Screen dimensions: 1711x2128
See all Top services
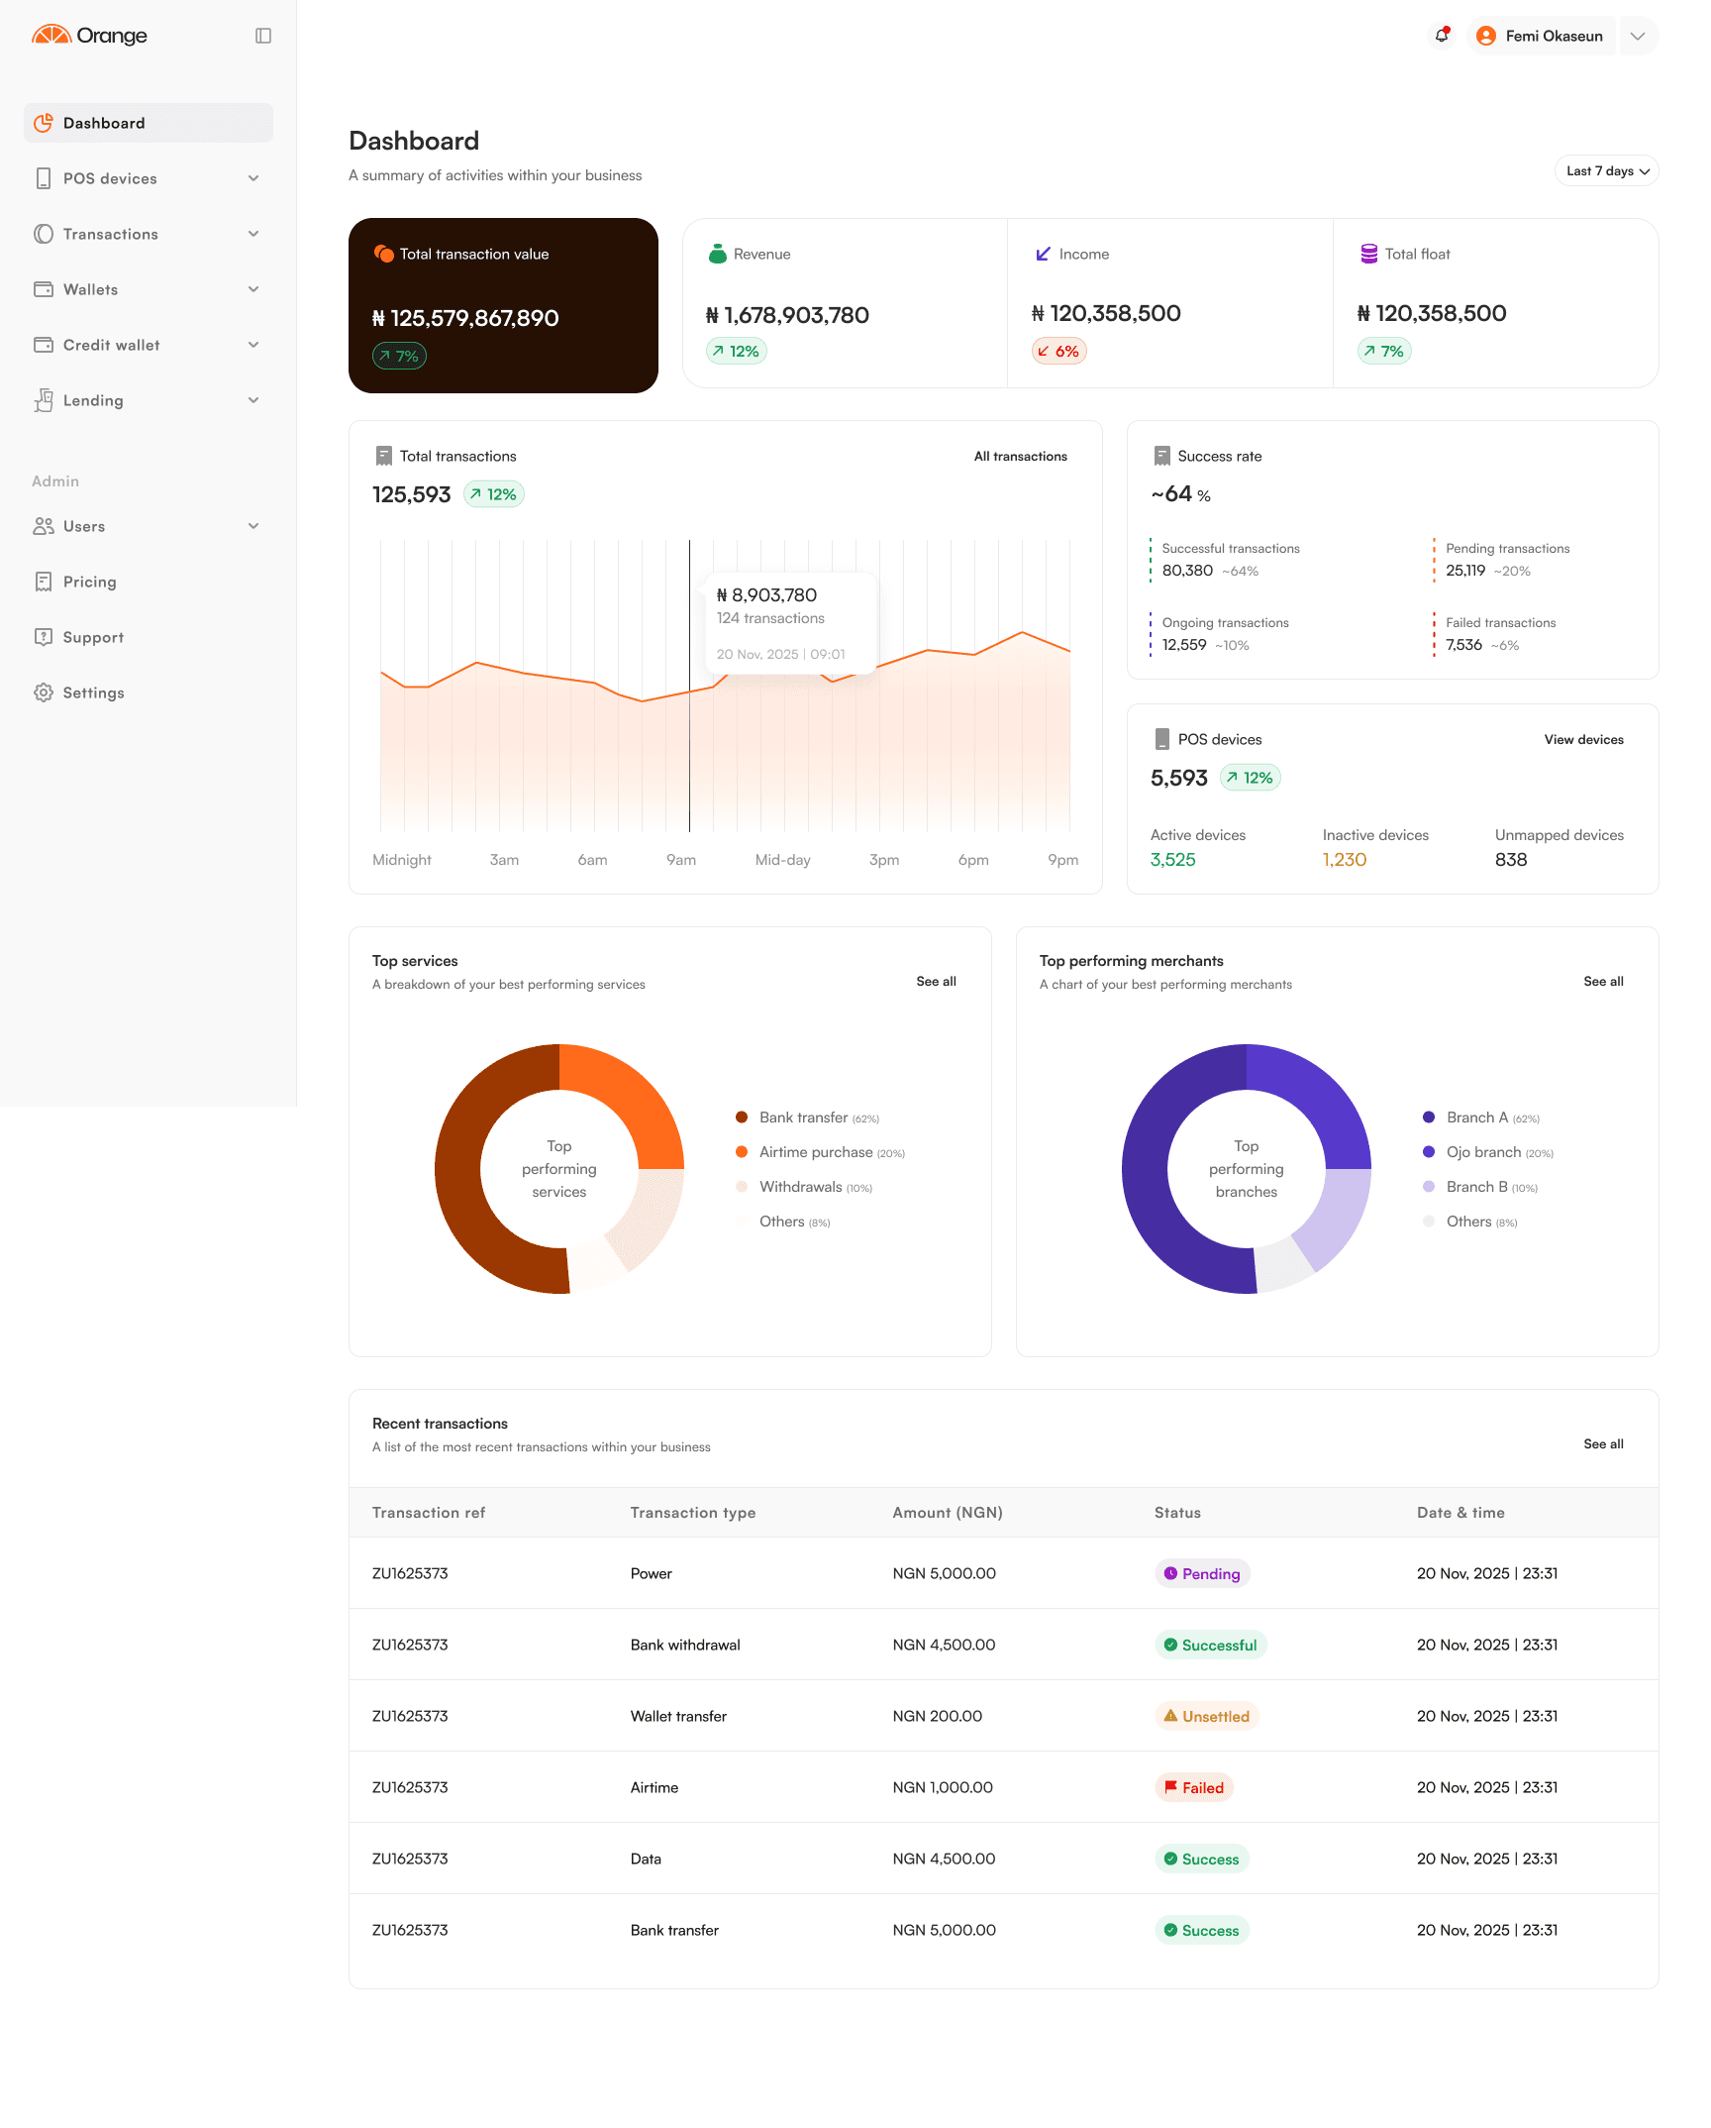936,981
